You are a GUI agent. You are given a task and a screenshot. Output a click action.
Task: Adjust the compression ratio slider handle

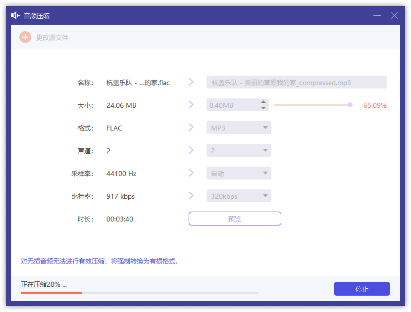coord(350,105)
